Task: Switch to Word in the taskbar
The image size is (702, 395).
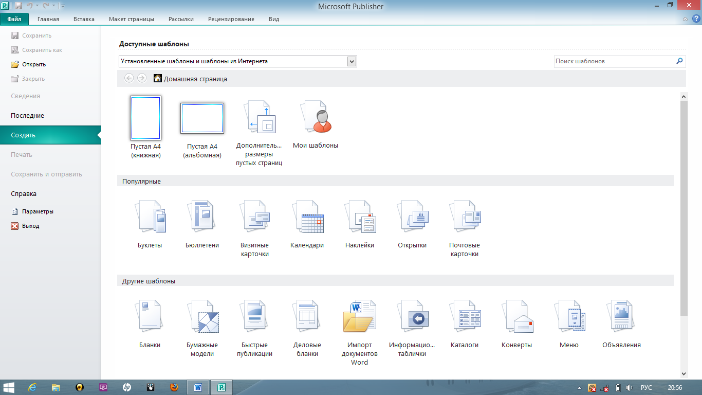Action: pyautogui.click(x=198, y=387)
